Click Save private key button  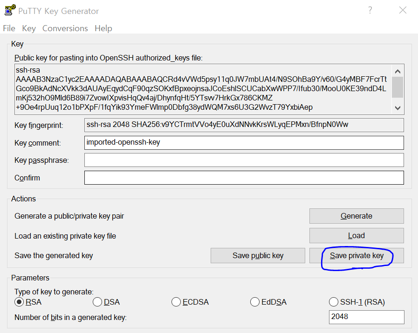click(356, 256)
